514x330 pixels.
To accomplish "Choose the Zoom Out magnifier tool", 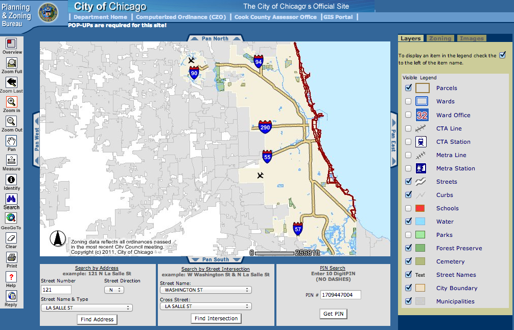I will [11, 121].
